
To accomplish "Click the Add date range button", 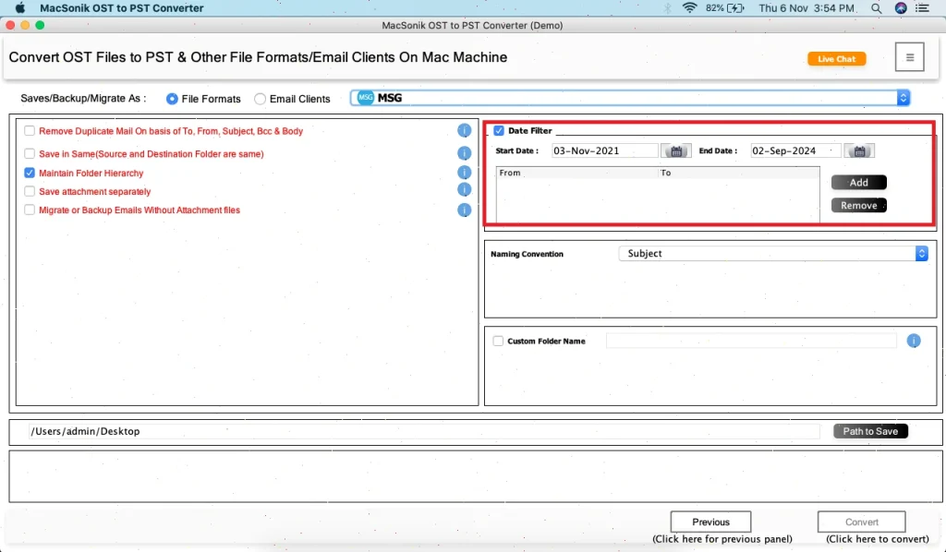I will (858, 183).
